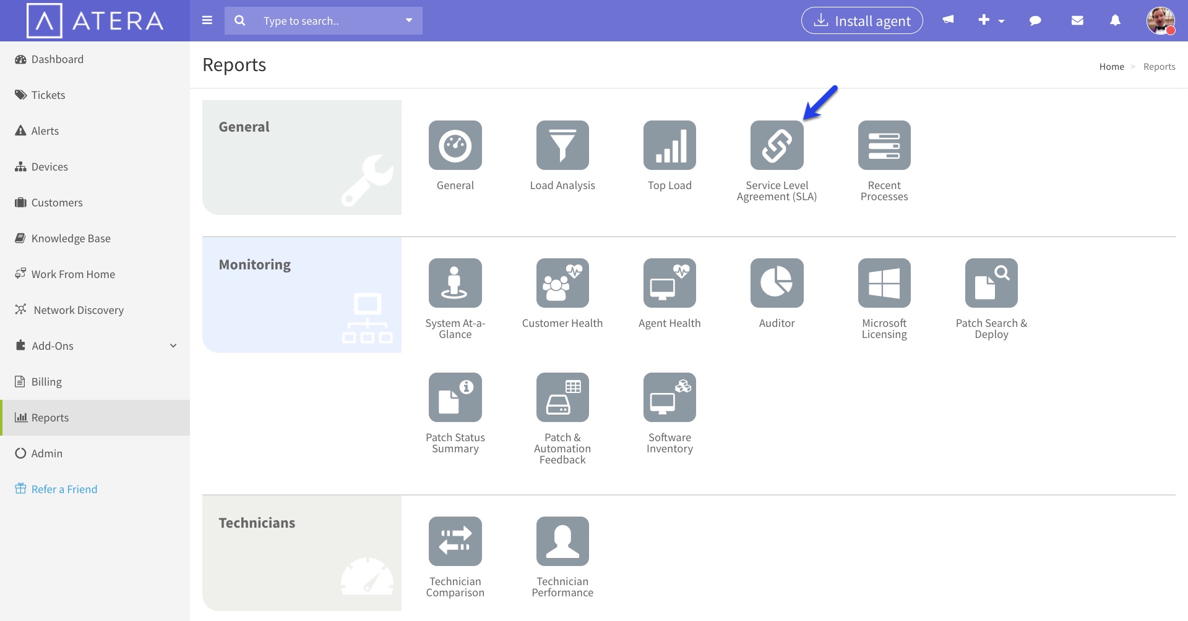Open Patch & Automation Feedback report
Screen dimensions: 1188x621
pyautogui.click(x=562, y=397)
